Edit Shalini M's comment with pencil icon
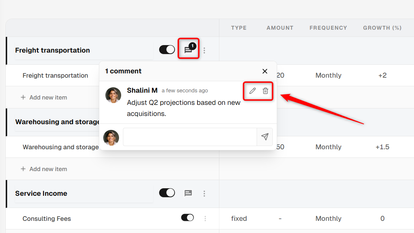 click(252, 91)
